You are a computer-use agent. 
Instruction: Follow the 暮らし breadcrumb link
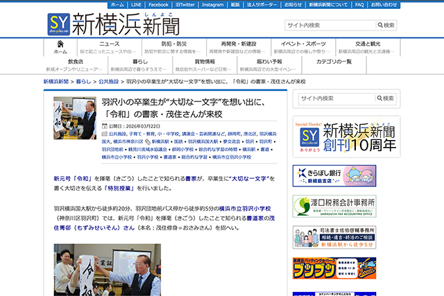[x=84, y=82]
